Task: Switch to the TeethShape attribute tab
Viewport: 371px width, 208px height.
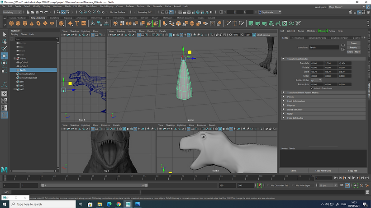Action: click(x=298, y=38)
